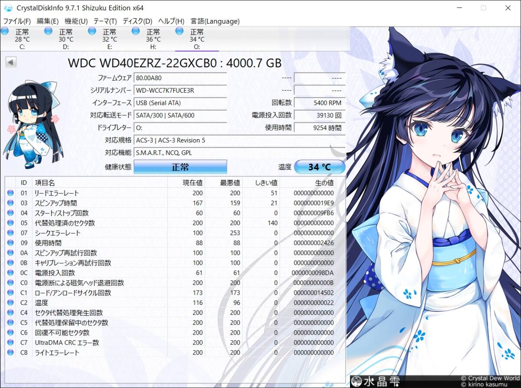Click the transfer mode field SATA/300 | SATA/600
Screen dimensions: 521x388
coord(180,115)
